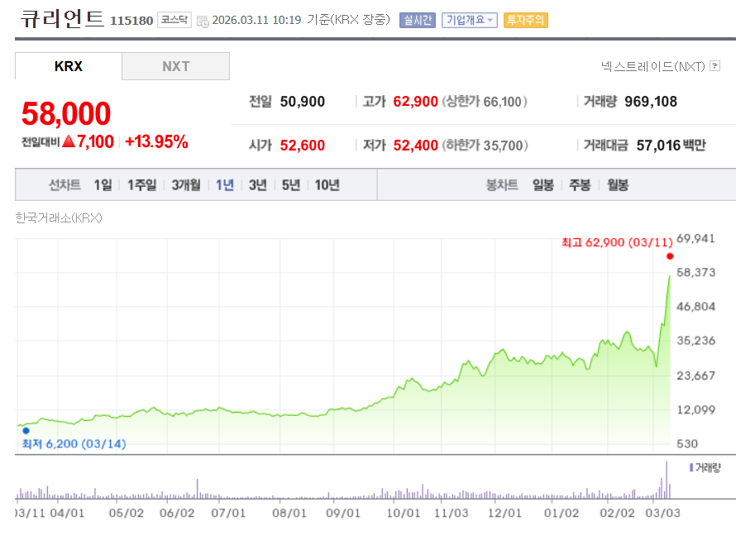Click the Nextrade help question icon
The width and height of the screenshot is (736, 535).
click(x=714, y=66)
